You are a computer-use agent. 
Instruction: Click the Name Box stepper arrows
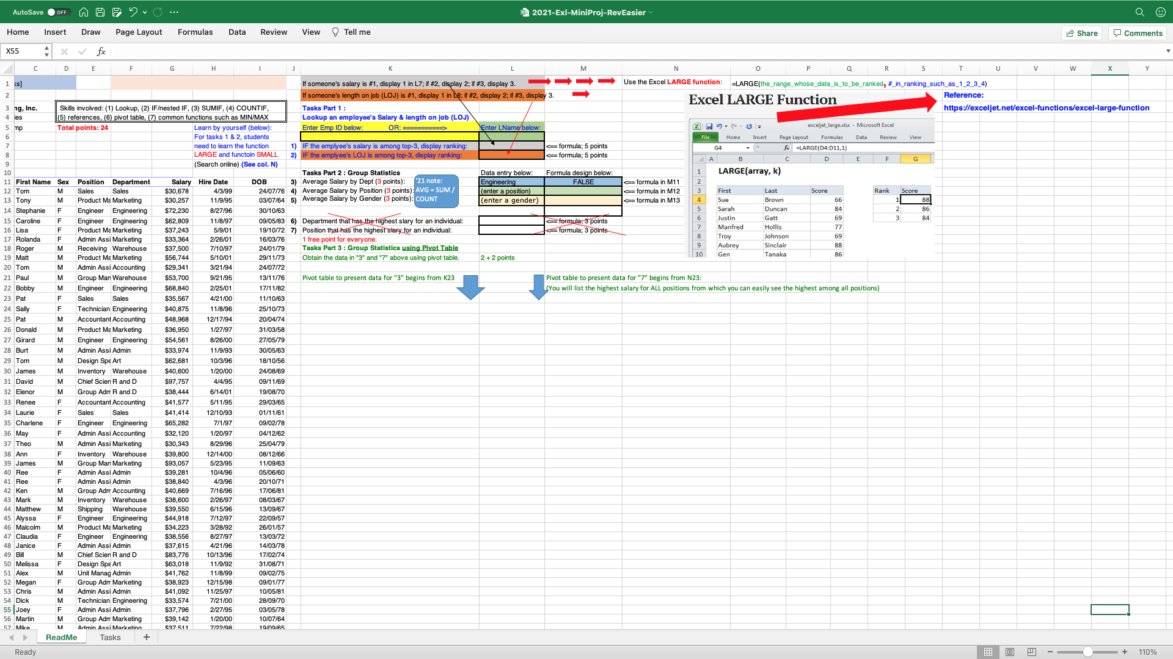[x=46, y=51]
